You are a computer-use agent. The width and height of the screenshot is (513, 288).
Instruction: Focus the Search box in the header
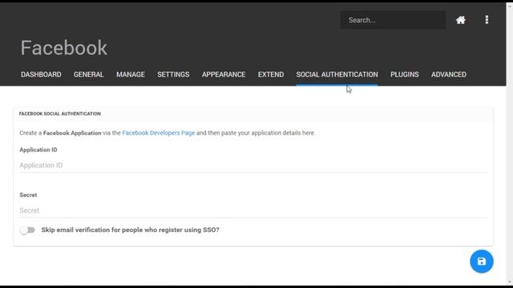click(x=393, y=20)
